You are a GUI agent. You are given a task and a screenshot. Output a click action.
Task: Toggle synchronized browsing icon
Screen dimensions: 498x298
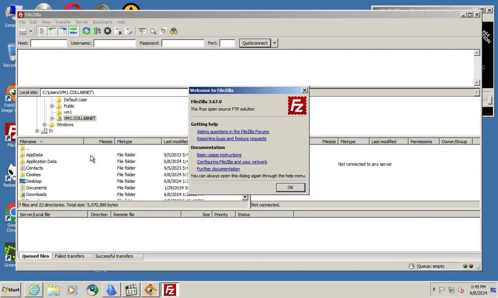[x=163, y=31]
